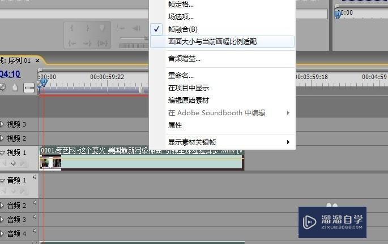The width and height of the screenshot is (388, 244).
Task: Click the Go to Previous Marker icon
Action: pyautogui.click(x=121, y=28)
